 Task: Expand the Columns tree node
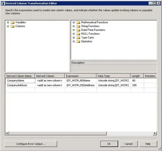pyautogui.click(x=8, y=26)
